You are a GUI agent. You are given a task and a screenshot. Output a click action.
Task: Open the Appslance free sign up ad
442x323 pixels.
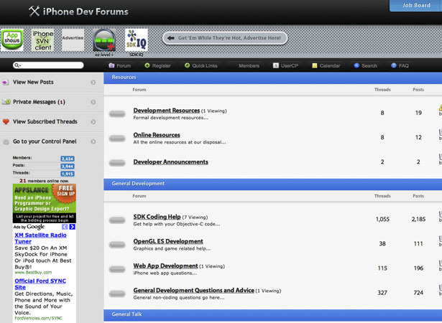(45, 203)
